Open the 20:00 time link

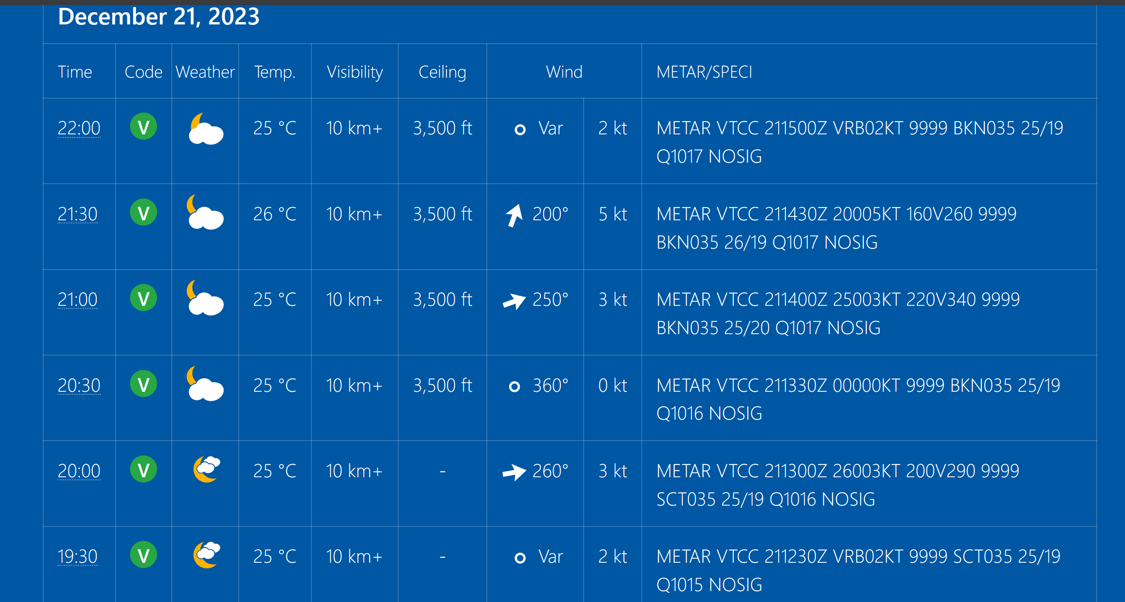79,471
